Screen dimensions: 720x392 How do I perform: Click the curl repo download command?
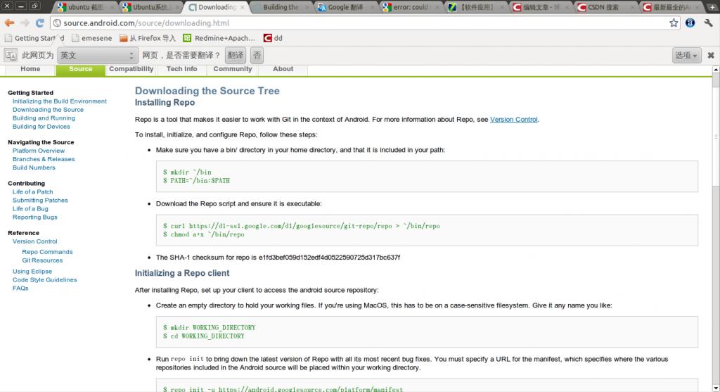(x=301, y=226)
